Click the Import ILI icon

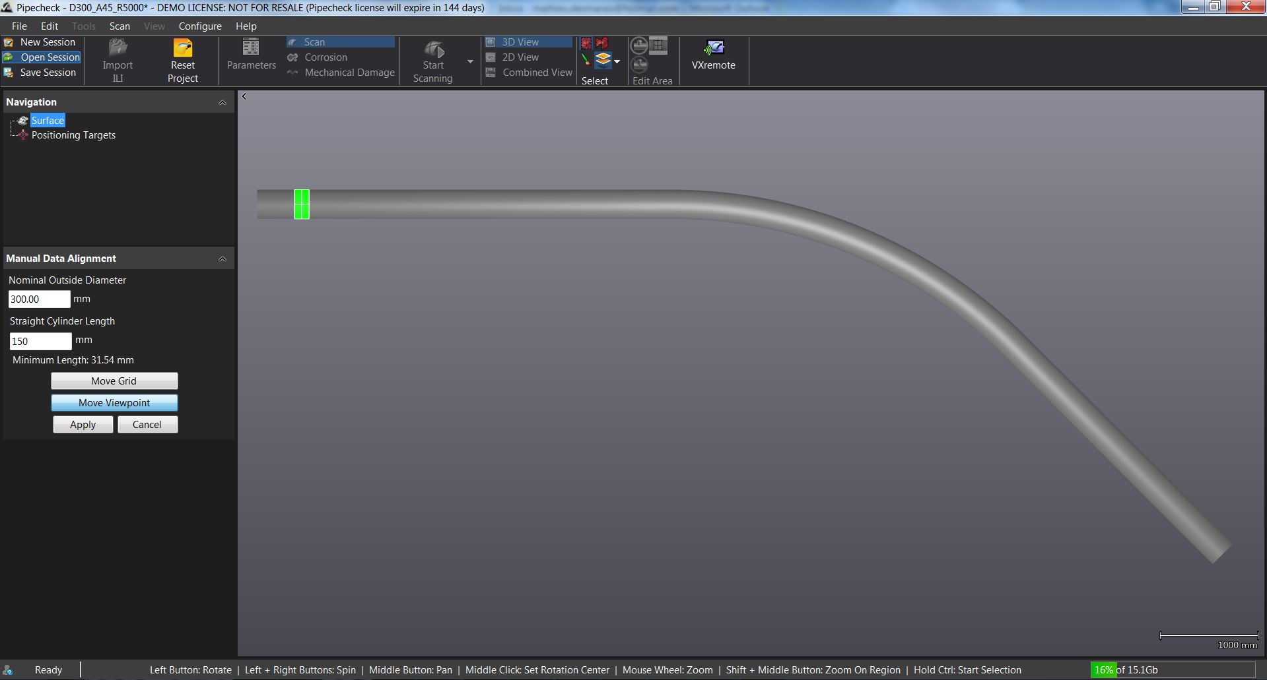pyautogui.click(x=118, y=49)
